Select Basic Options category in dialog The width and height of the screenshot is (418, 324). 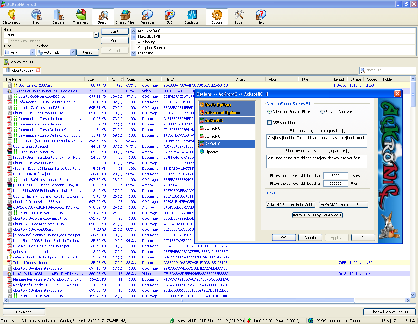pos(227,105)
